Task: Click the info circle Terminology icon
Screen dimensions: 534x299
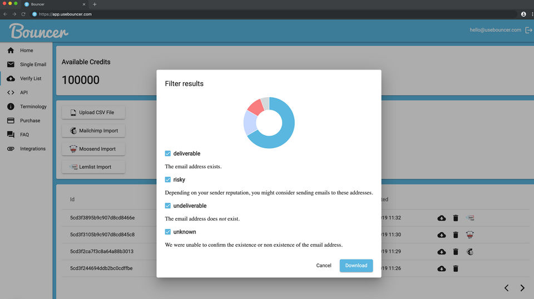Action: (11, 107)
